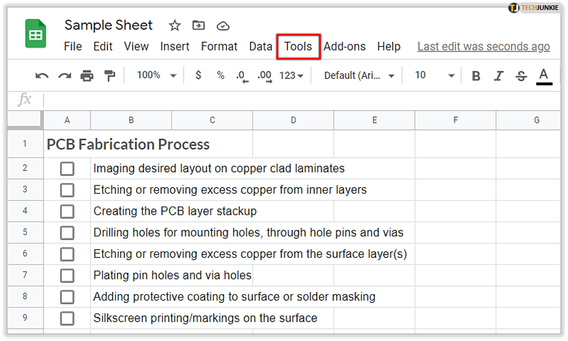Open the Format menu

point(219,47)
